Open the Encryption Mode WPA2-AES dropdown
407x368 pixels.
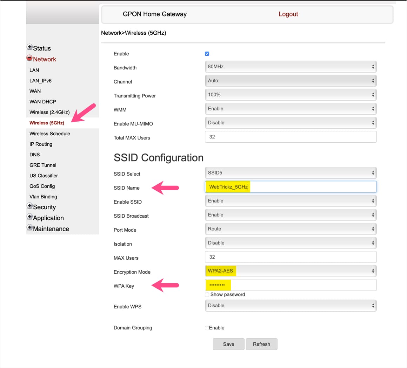291,271
